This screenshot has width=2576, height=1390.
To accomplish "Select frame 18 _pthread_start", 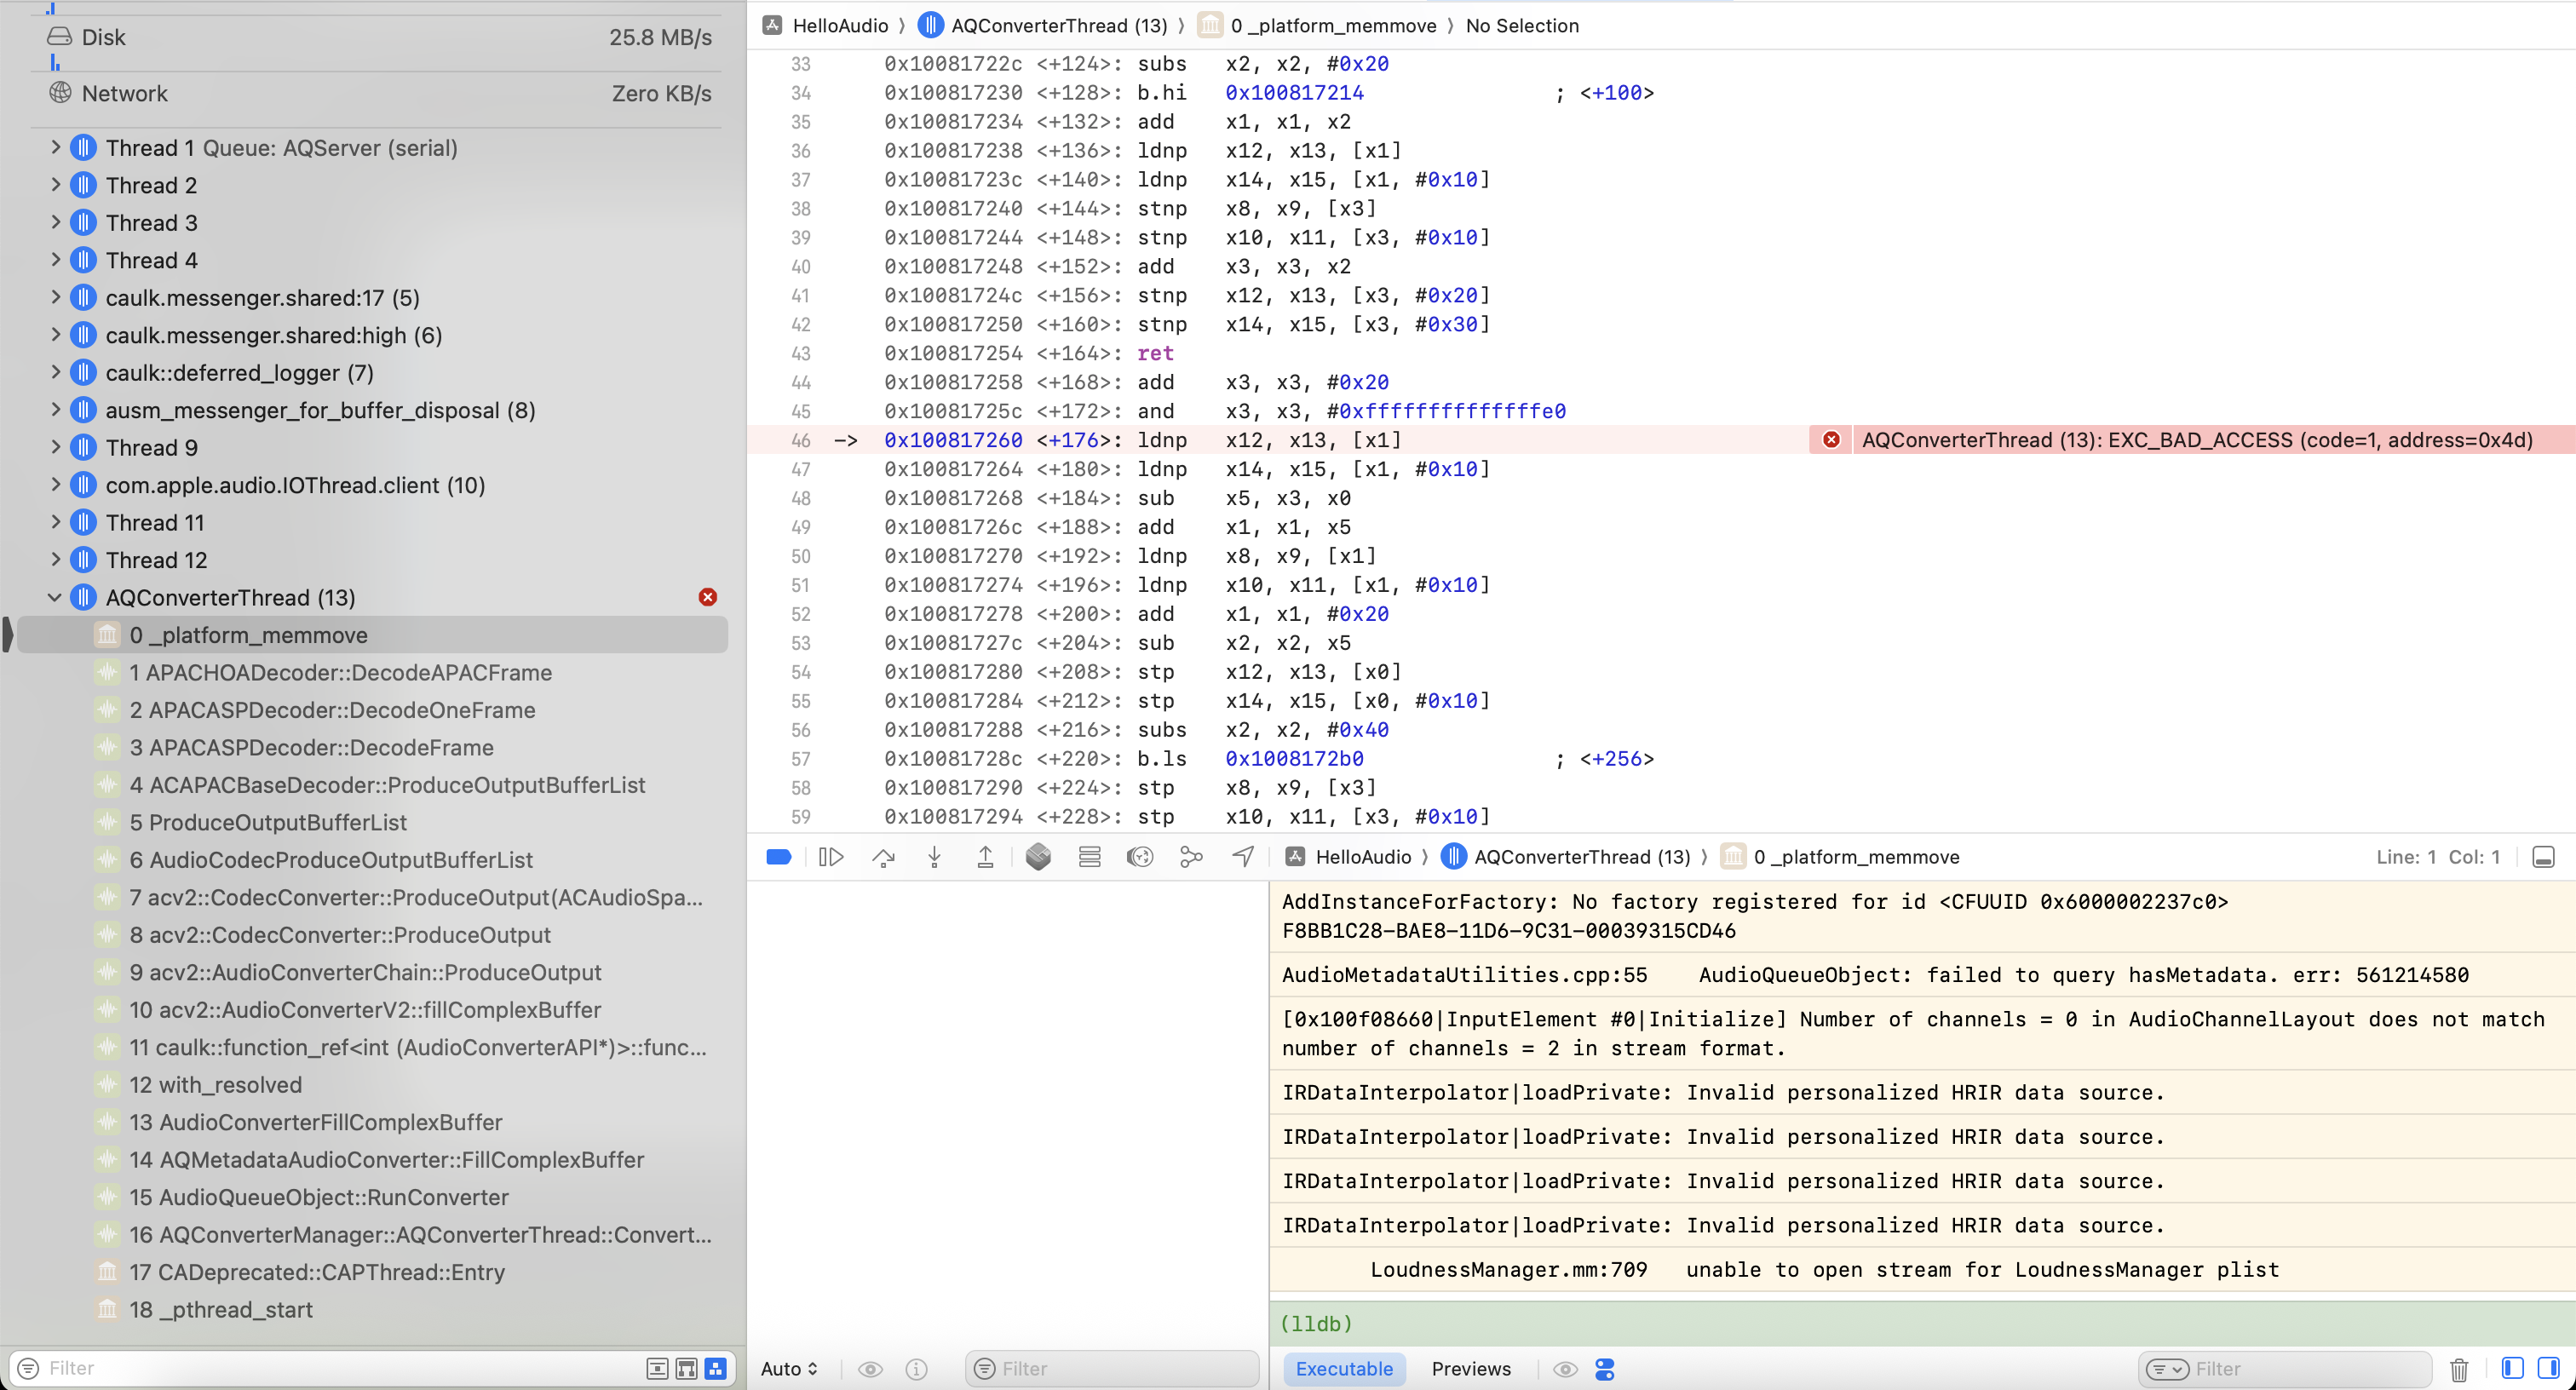I will pyautogui.click(x=372, y=1310).
